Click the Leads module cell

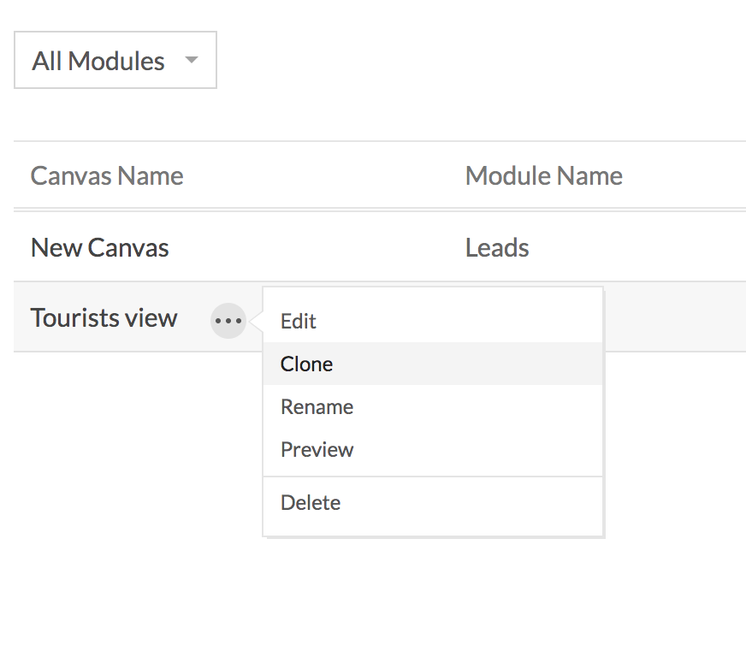tap(497, 248)
